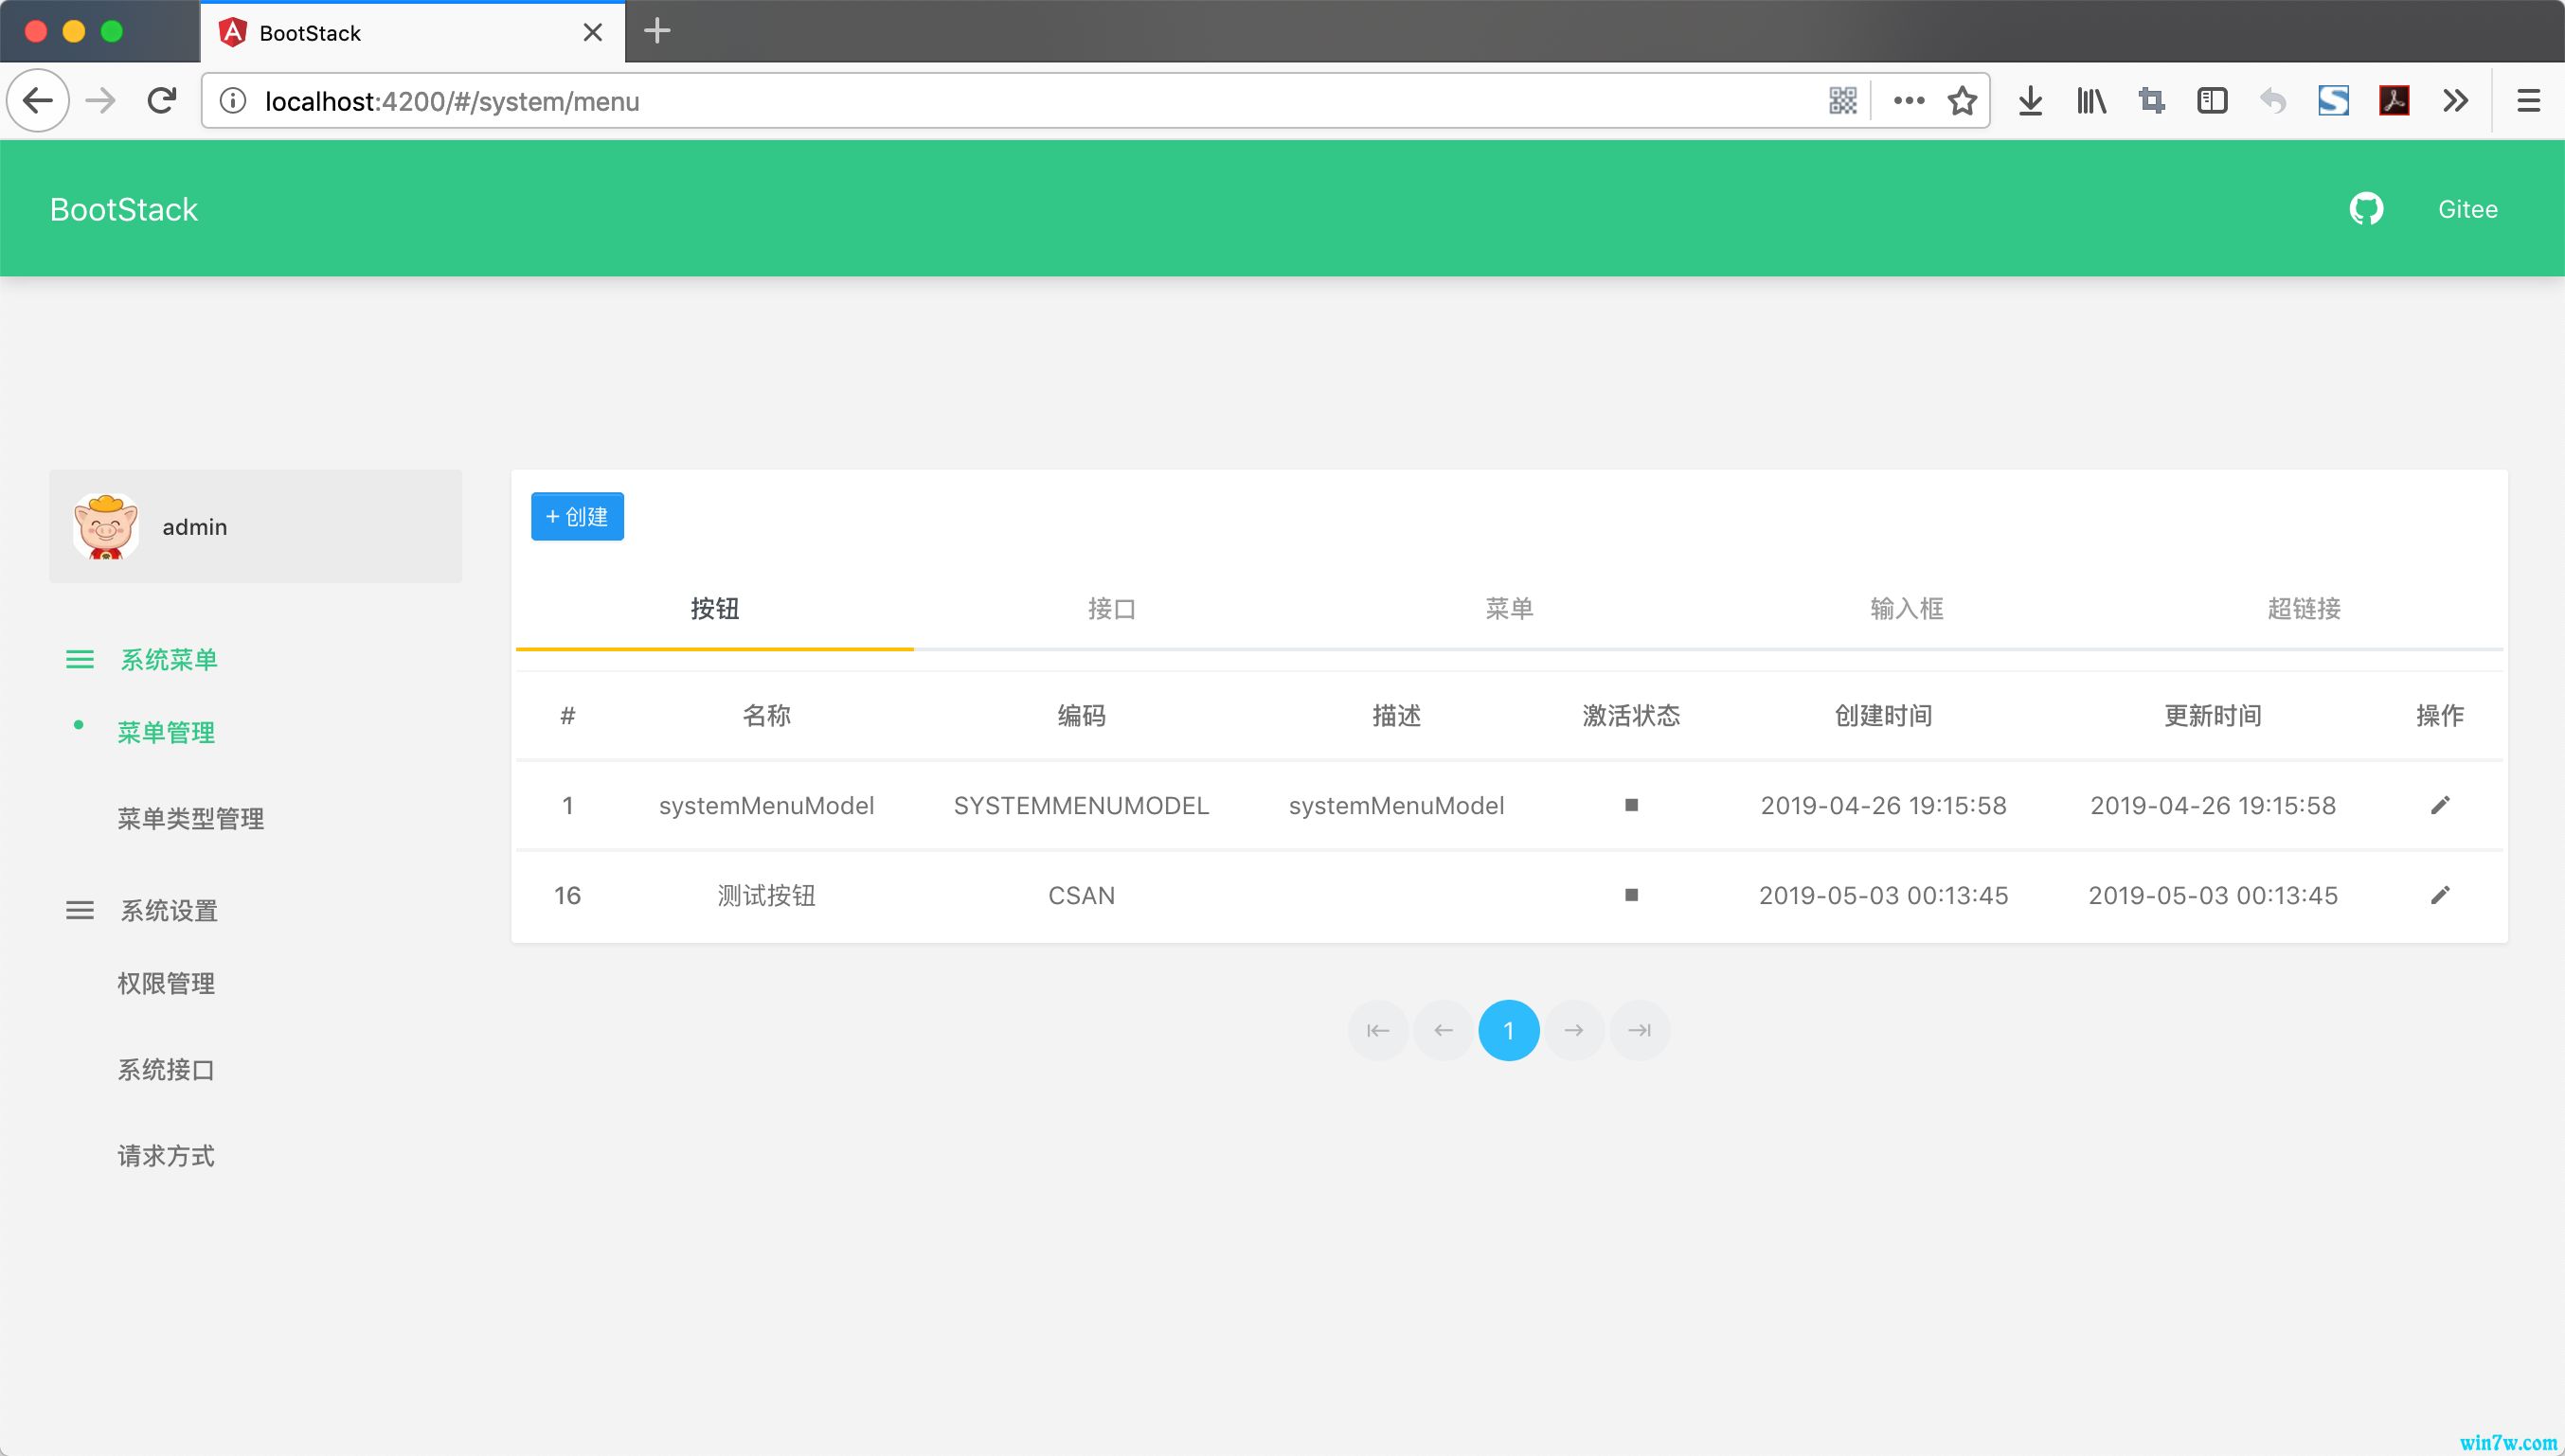Viewport: 2565px width, 1456px height.
Task: Go to last page in pagination
Action: coord(1639,1030)
